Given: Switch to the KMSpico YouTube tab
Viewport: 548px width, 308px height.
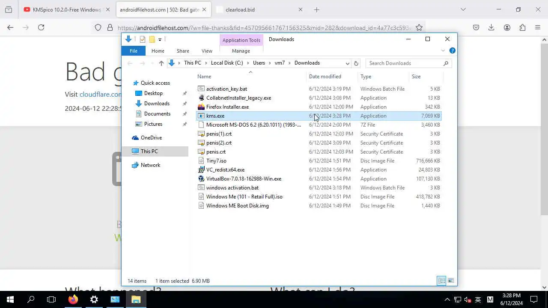Looking at the screenshot, I should point(67,9).
